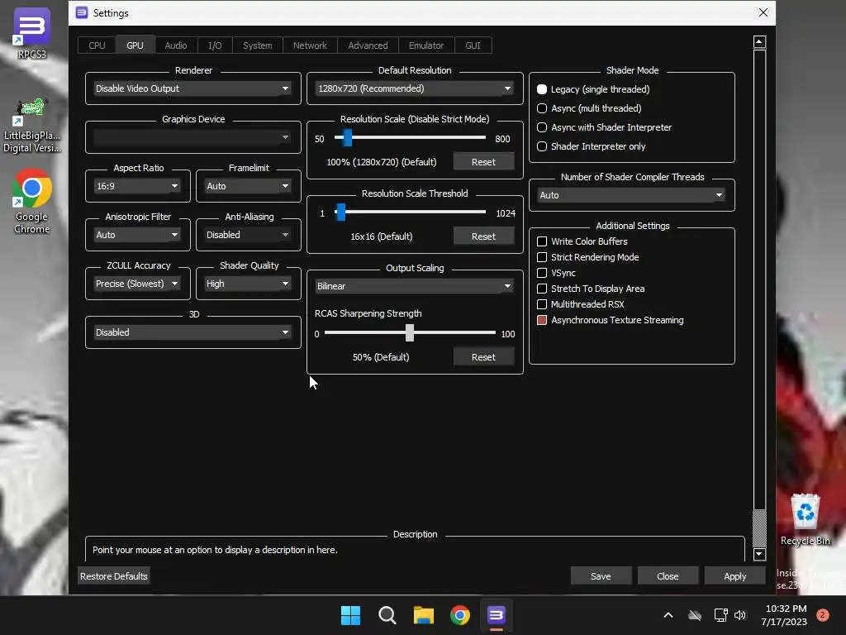
Task: Switch to the Network tab
Action: click(x=311, y=45)
